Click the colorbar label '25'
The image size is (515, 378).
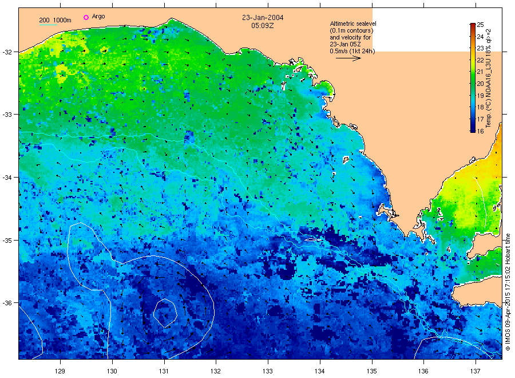[x=480, y=25]
